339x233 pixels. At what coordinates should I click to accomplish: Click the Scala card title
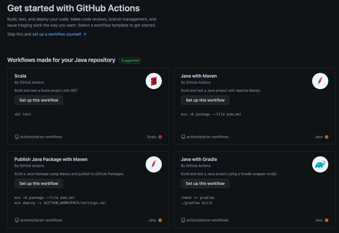tap(20, 76)
